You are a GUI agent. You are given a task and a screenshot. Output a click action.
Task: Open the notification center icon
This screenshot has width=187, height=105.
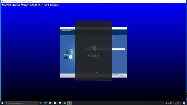coord(184,103)
